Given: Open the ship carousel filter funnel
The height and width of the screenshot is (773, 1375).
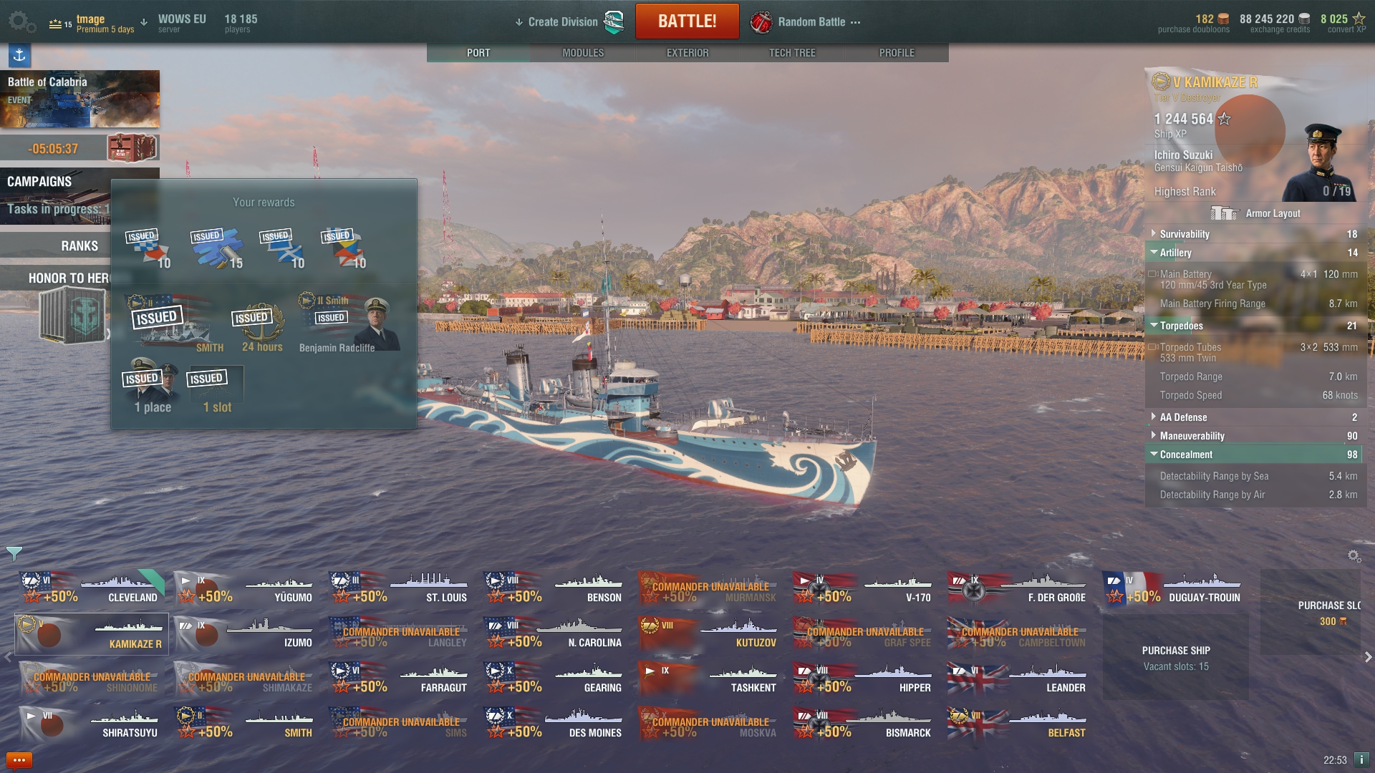Looking at the screenshot, I should (x=14, y=553).
